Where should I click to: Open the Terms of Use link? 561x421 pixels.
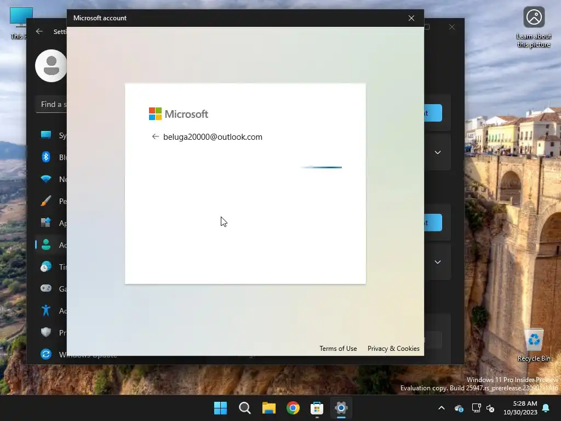[x=338, y=348]
